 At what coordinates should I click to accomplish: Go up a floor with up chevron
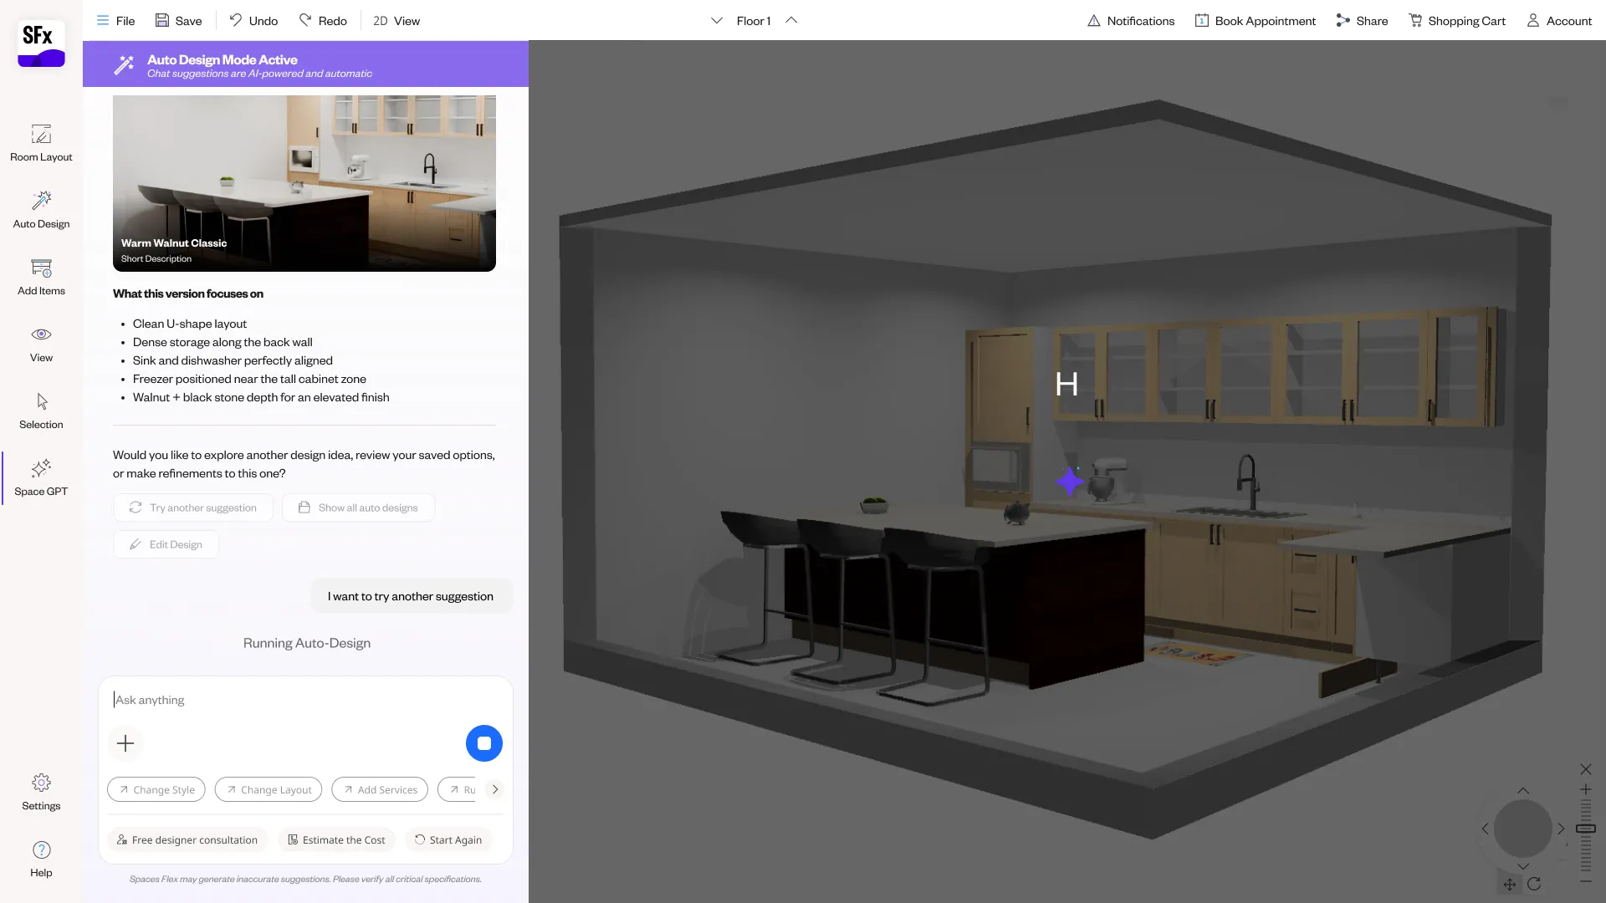pyautogui.click(x=791, y=20)
